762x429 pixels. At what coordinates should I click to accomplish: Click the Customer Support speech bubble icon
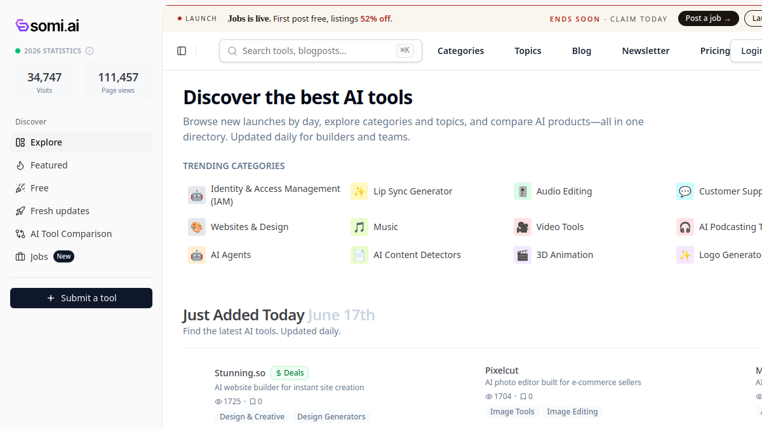tap(685, 191)
